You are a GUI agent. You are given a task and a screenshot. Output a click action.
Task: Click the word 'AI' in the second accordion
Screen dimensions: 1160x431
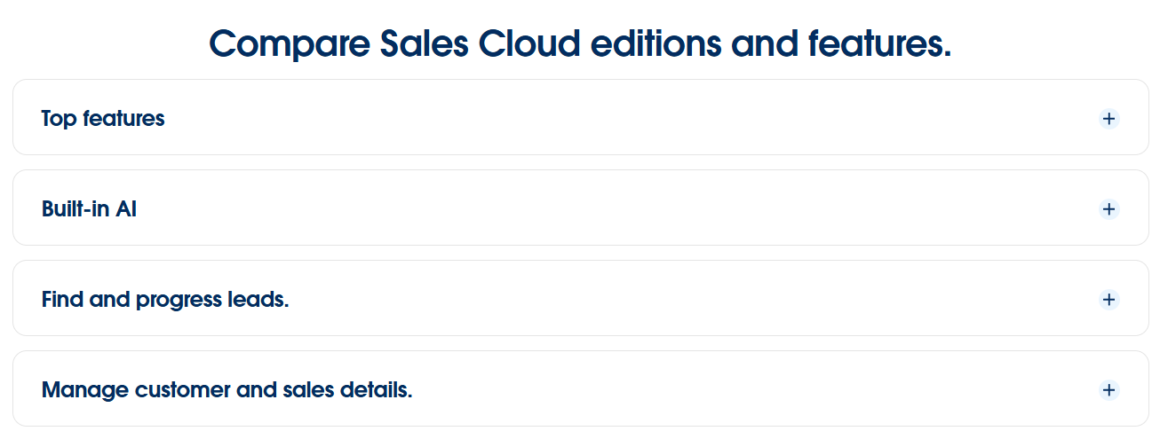(x=125, y=209)
